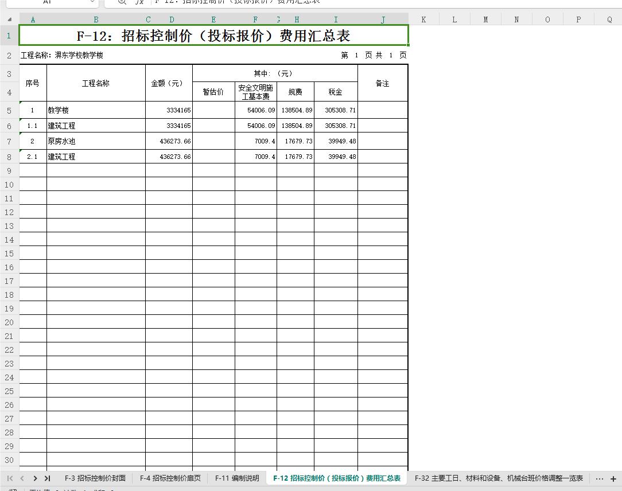Select the 序号 header cell
622x491 pixels.
click(33, 83)
